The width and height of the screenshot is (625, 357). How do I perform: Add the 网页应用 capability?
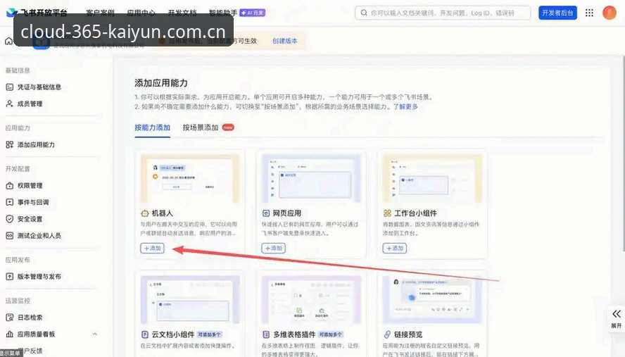click(273, 248)
